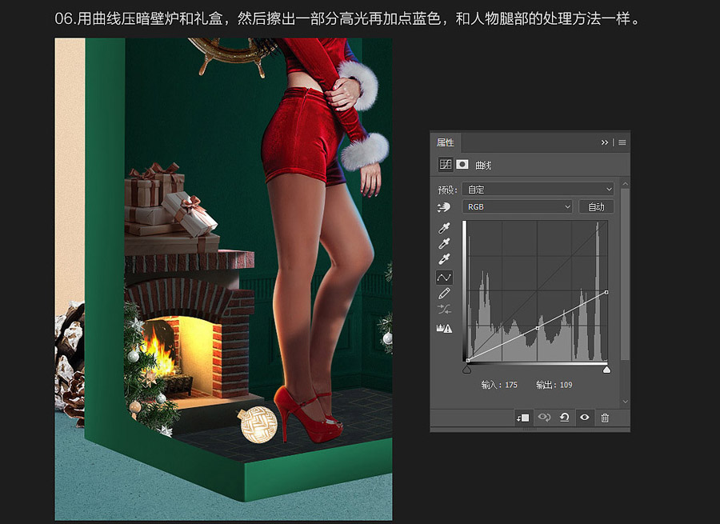Screen dimensions: 720x524
Task: Reset curves using the reset arrow button
Action: [x=565, y=418]
